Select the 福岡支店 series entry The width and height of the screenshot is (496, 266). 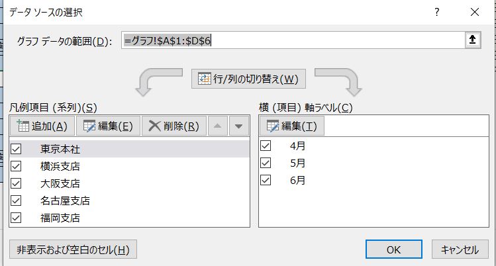coord(60,218)
